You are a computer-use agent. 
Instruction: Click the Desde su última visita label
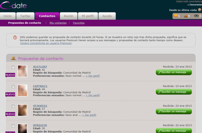[183, 10]
